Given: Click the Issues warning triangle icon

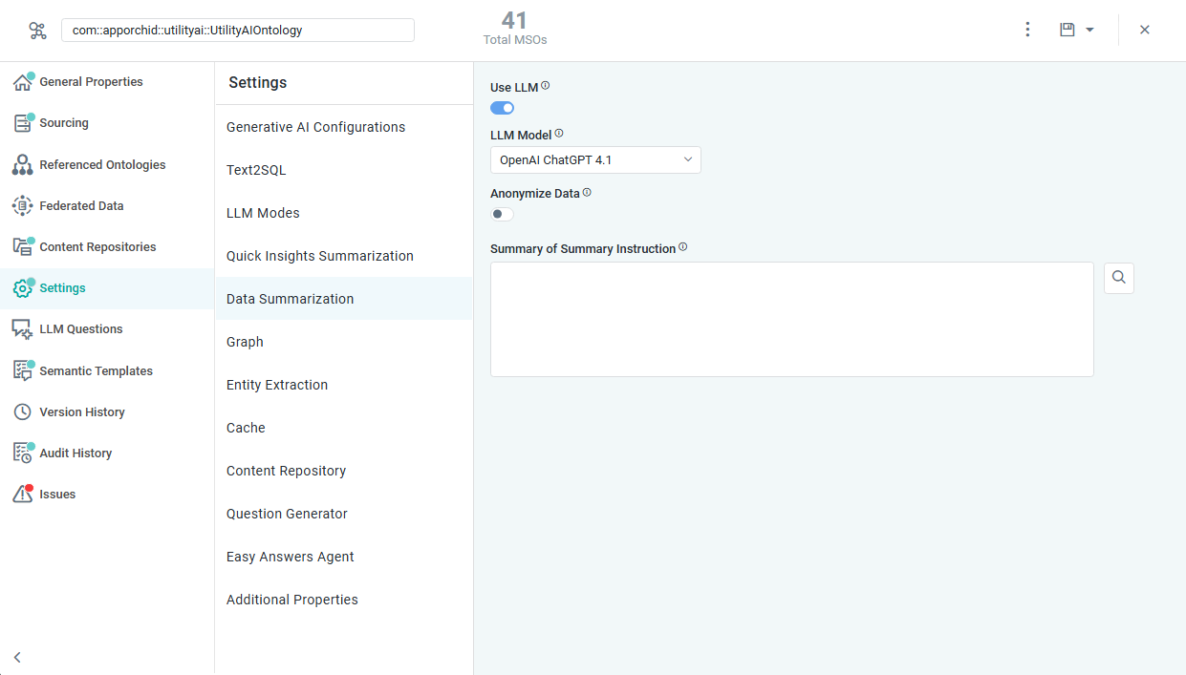Looking at the screenshot, I should pos(23,495).
